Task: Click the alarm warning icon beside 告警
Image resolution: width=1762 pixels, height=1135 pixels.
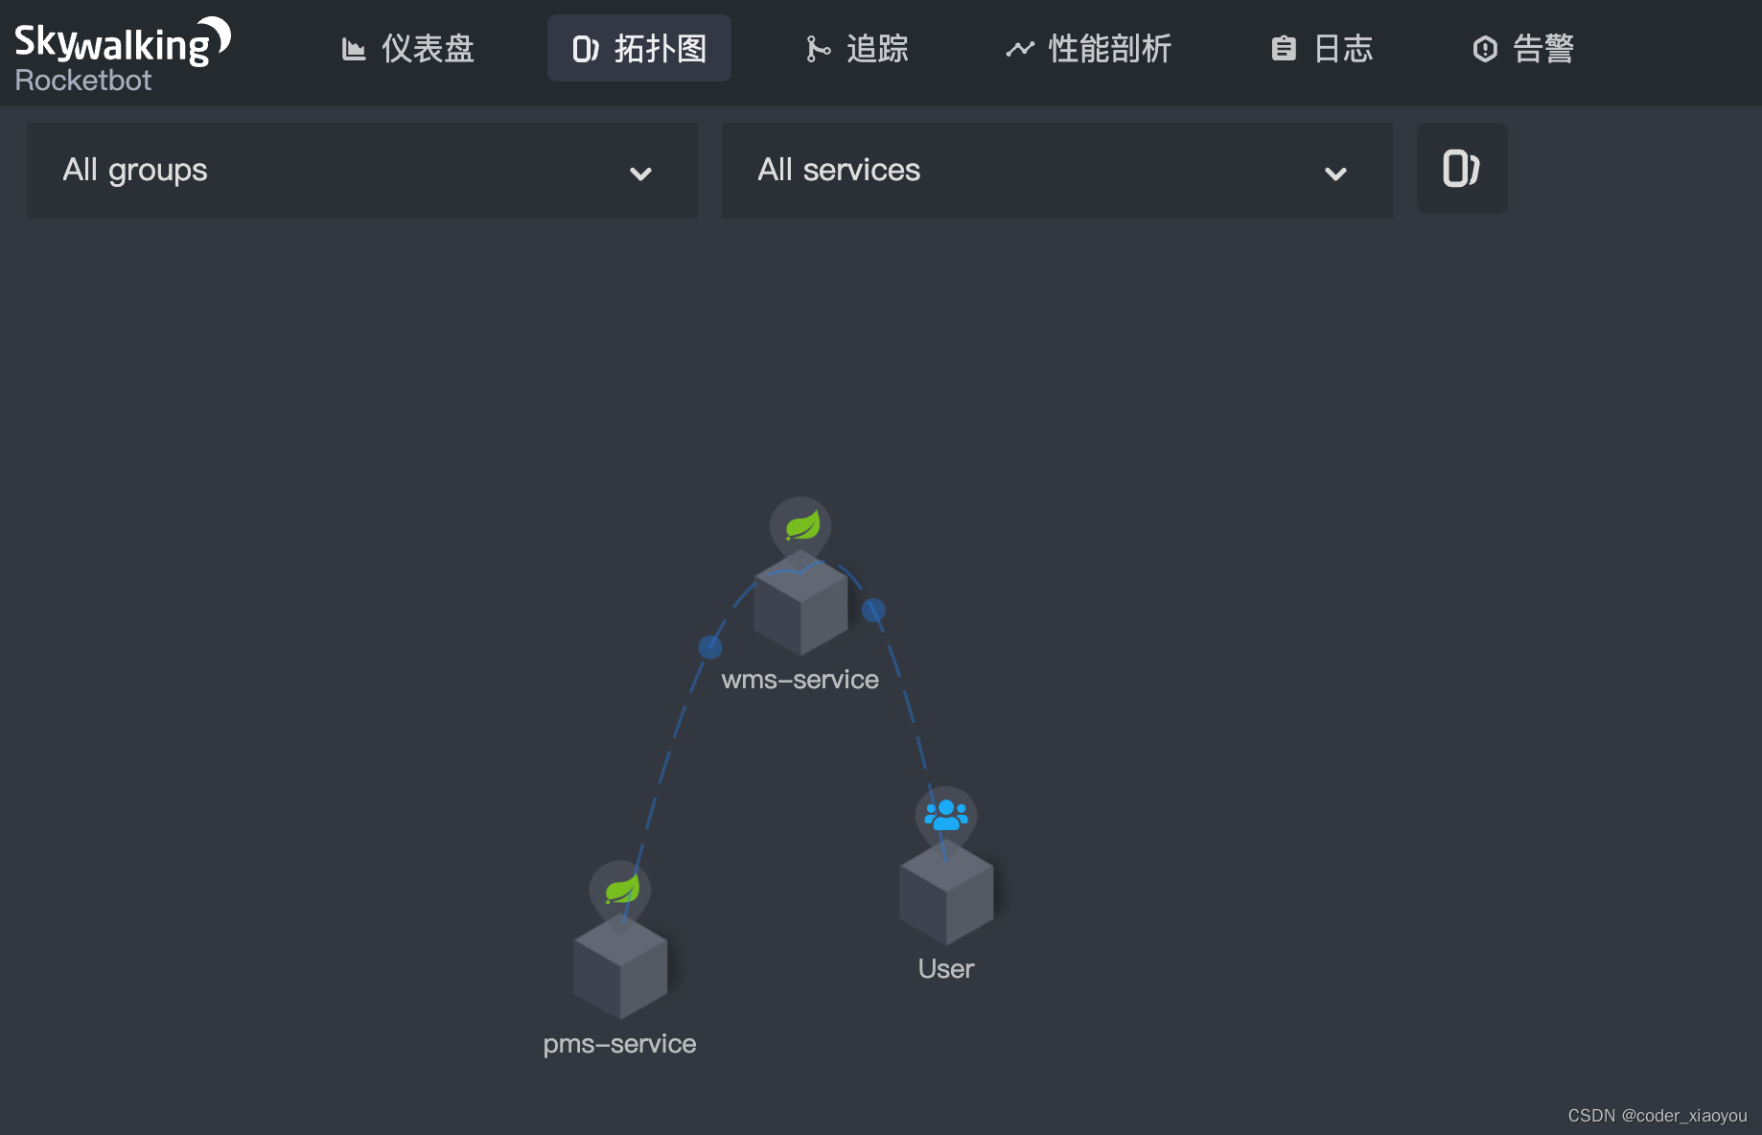Action: 1484,48
